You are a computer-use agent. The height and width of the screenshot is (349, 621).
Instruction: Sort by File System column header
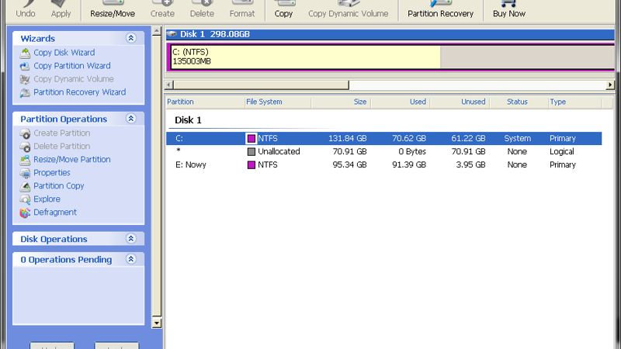[278, 102]
